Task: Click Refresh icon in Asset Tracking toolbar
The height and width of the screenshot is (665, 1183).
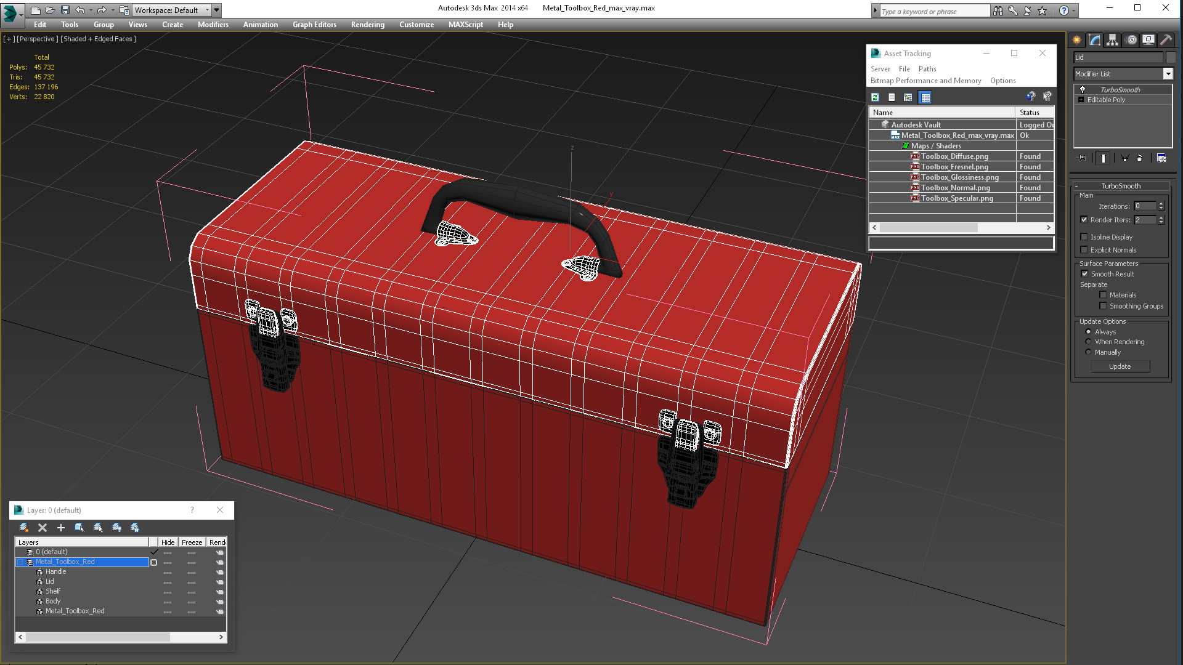Action: coord(875,97)
